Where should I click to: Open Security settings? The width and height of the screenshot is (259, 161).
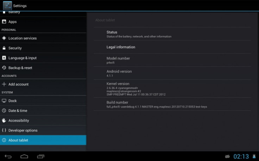(x=43, y=48)
